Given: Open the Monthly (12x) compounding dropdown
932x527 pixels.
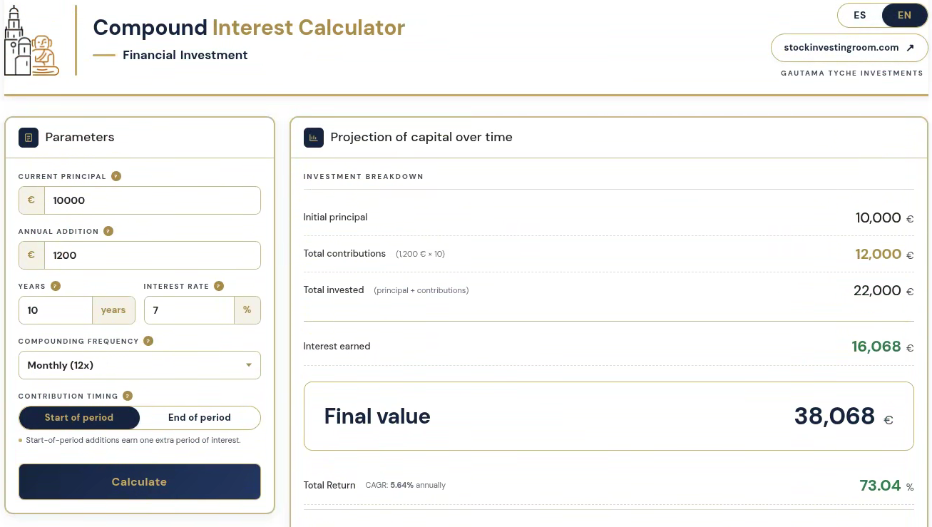Looking at the screenshot, I should tap(140, 365).
